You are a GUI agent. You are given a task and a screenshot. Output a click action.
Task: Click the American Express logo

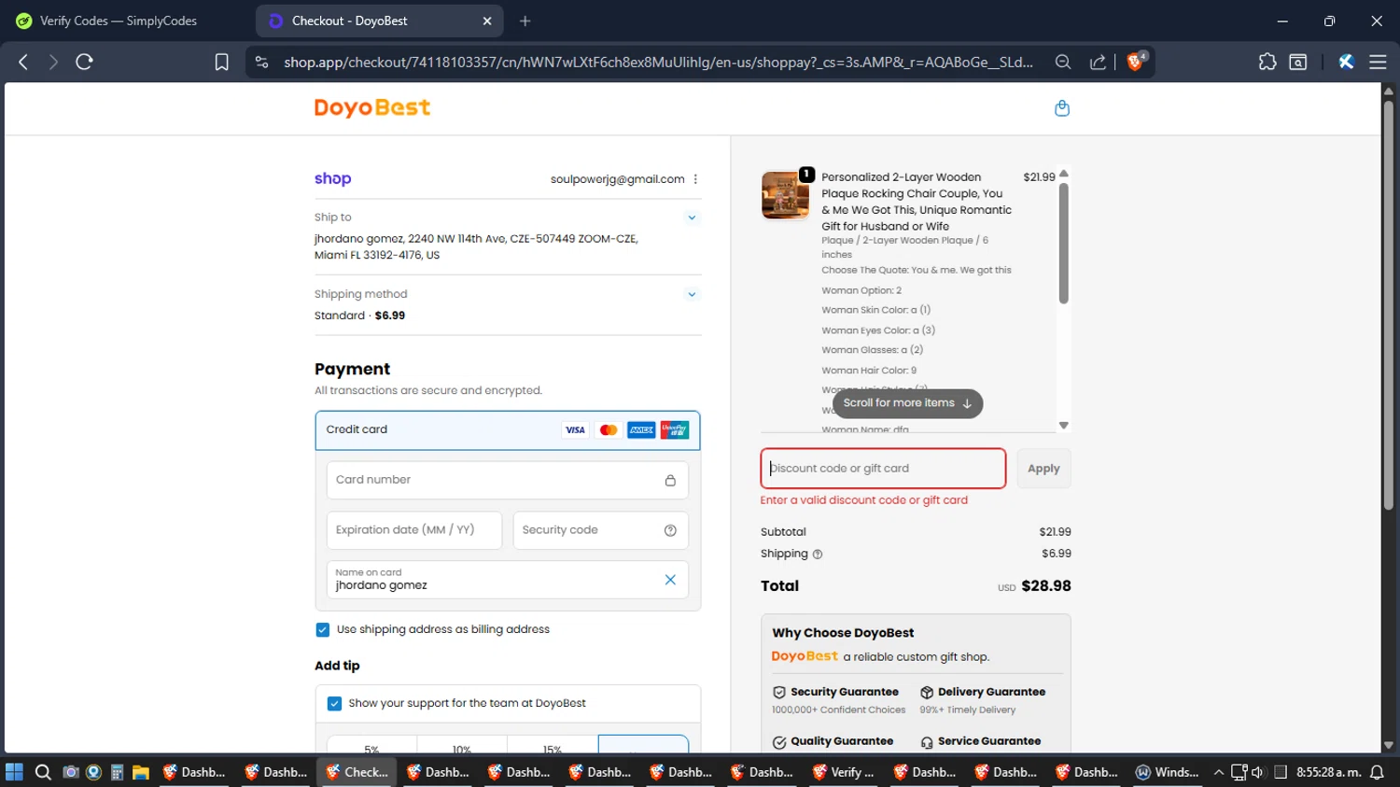point(641,430)
